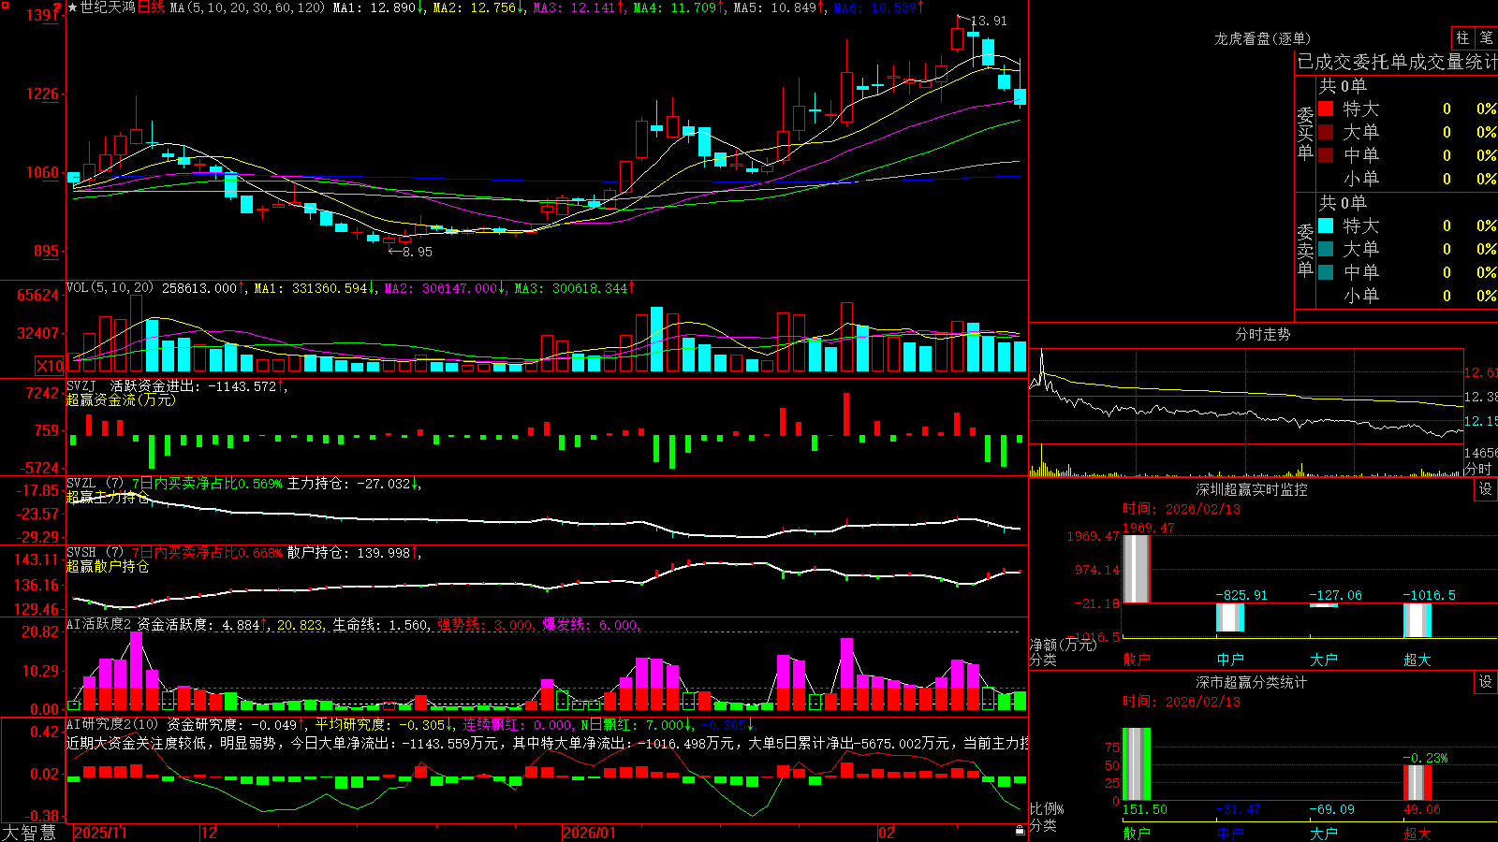Select the 2026/01 date marker on the timeline
The image size is (1498, 842).
(590, 833)
